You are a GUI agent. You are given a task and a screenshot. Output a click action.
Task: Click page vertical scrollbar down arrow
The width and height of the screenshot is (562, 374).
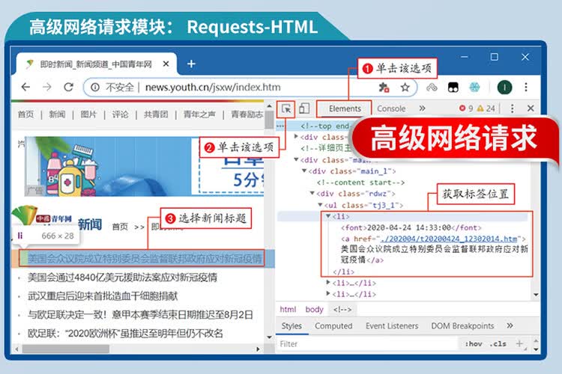pos(270,337)
